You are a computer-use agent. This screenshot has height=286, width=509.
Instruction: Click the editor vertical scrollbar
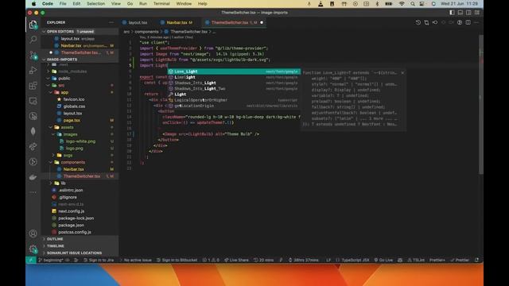[481, 104]
